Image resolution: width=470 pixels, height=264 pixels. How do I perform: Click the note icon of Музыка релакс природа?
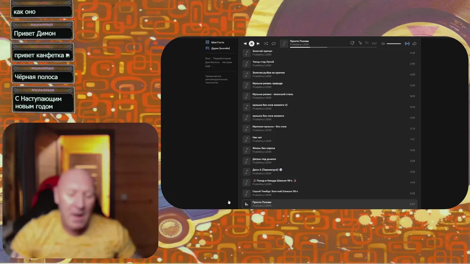tap(246, 85)
